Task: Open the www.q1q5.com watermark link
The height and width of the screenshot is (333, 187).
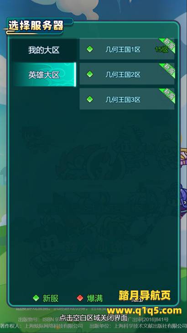Action: (x=144, y=311)
